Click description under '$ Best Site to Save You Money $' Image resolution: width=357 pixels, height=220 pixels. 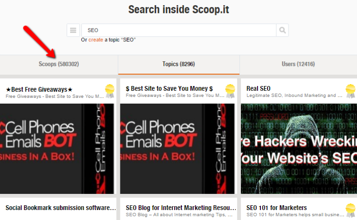175,96
